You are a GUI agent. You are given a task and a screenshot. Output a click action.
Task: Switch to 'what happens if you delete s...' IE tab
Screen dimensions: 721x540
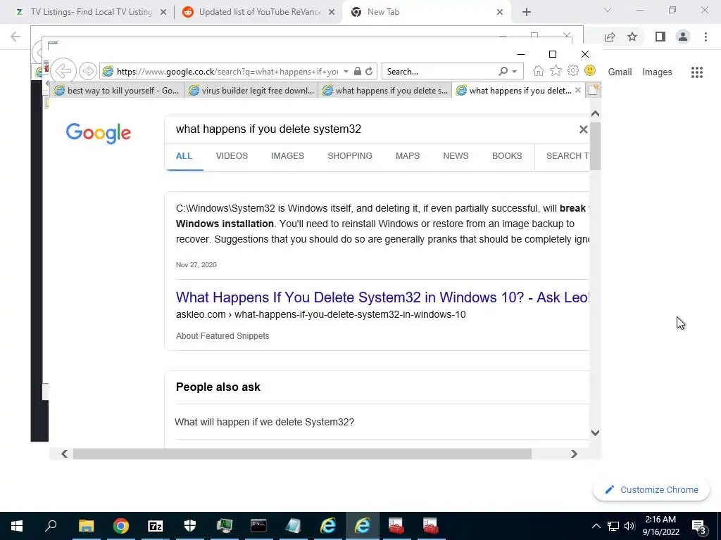(385, 91)
